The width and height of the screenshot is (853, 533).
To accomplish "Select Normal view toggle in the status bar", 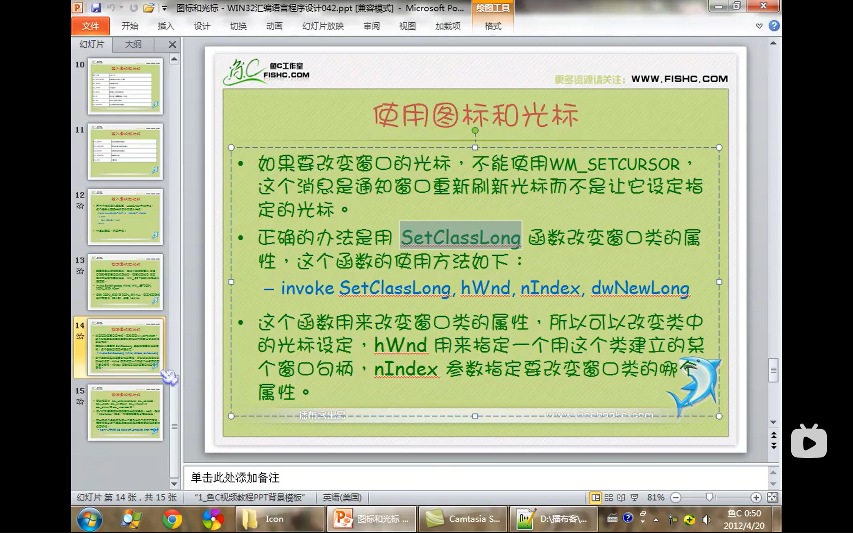I will pos(595,497).
